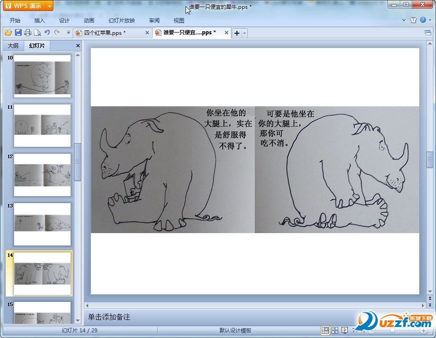This screenshot has height=338, width=436.
Task: Expand quick access toolbar customization arrow
Action: (68, 33)
